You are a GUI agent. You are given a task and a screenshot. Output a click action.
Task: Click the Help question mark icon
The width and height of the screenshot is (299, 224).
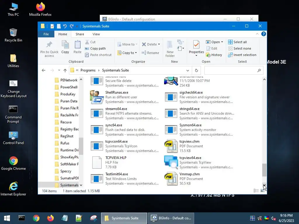click(x=264, y=34)
